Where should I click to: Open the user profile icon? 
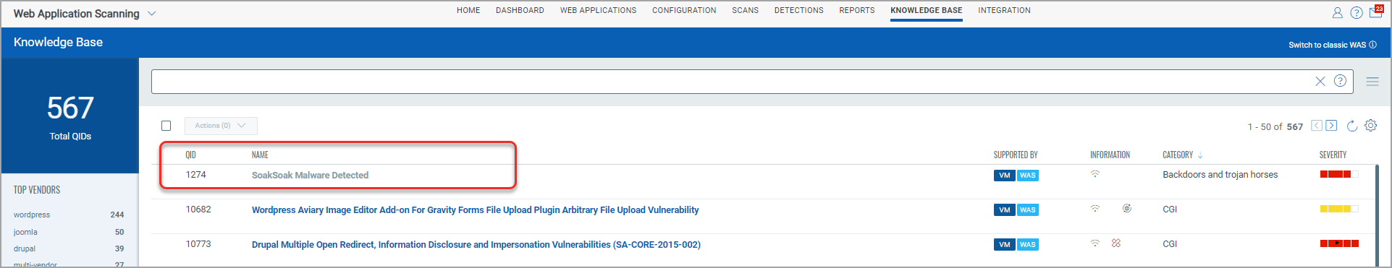point(1337,13)
